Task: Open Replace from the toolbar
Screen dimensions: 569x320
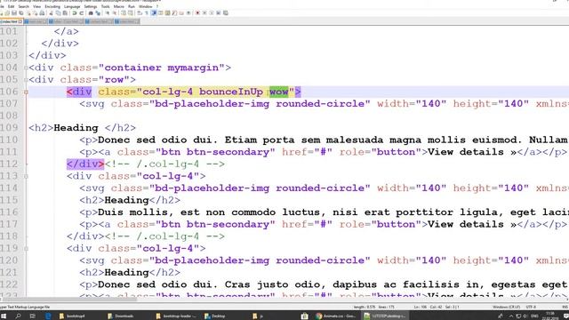Action: pyautogui.click(x=98, y=13)
